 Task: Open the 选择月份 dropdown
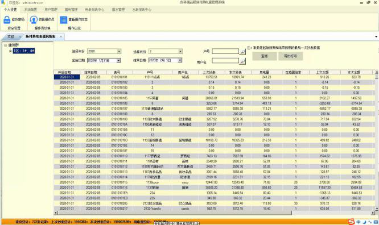[x=180, y=51]
